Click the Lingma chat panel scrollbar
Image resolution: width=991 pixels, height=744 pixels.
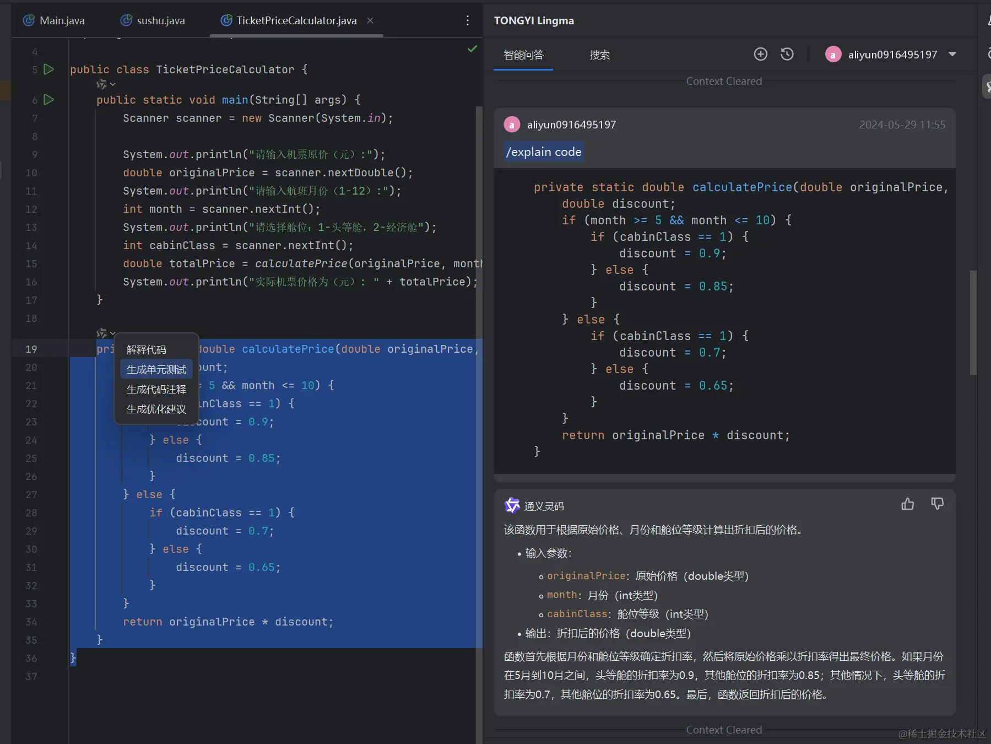(x=973, y=322)
